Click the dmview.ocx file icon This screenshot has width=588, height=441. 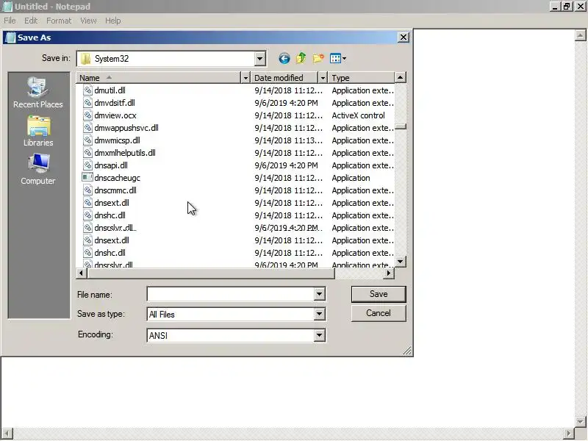click(87, 115)
